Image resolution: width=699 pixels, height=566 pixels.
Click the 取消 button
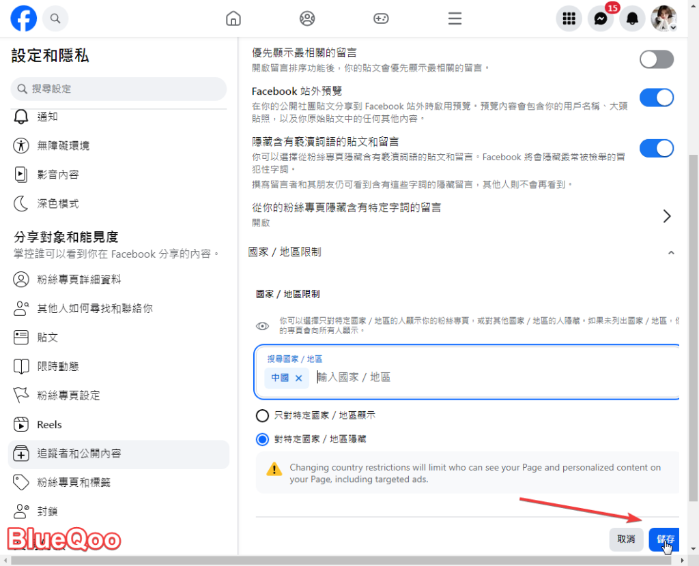click(626, 539)
